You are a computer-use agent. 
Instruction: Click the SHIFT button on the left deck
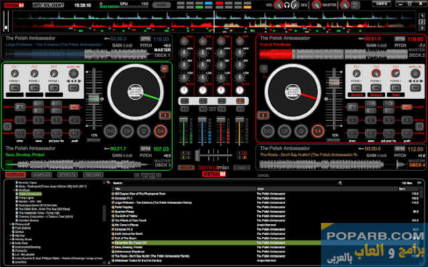point(8,125)
